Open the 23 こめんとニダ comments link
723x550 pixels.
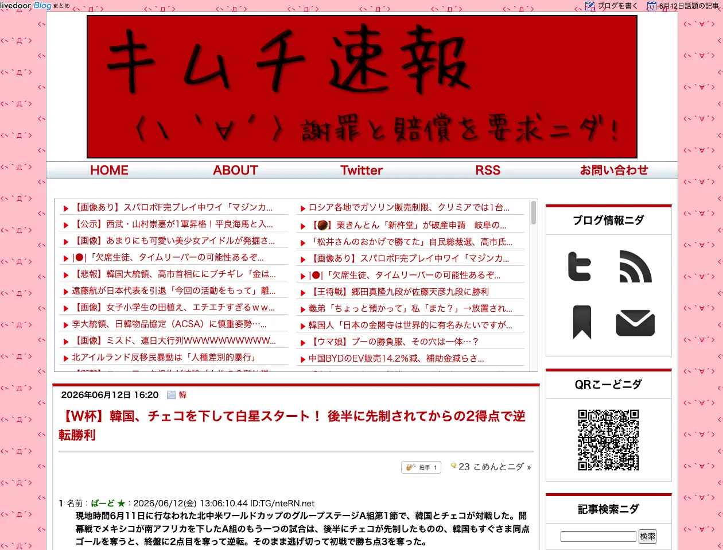click(x=495, y=467)
